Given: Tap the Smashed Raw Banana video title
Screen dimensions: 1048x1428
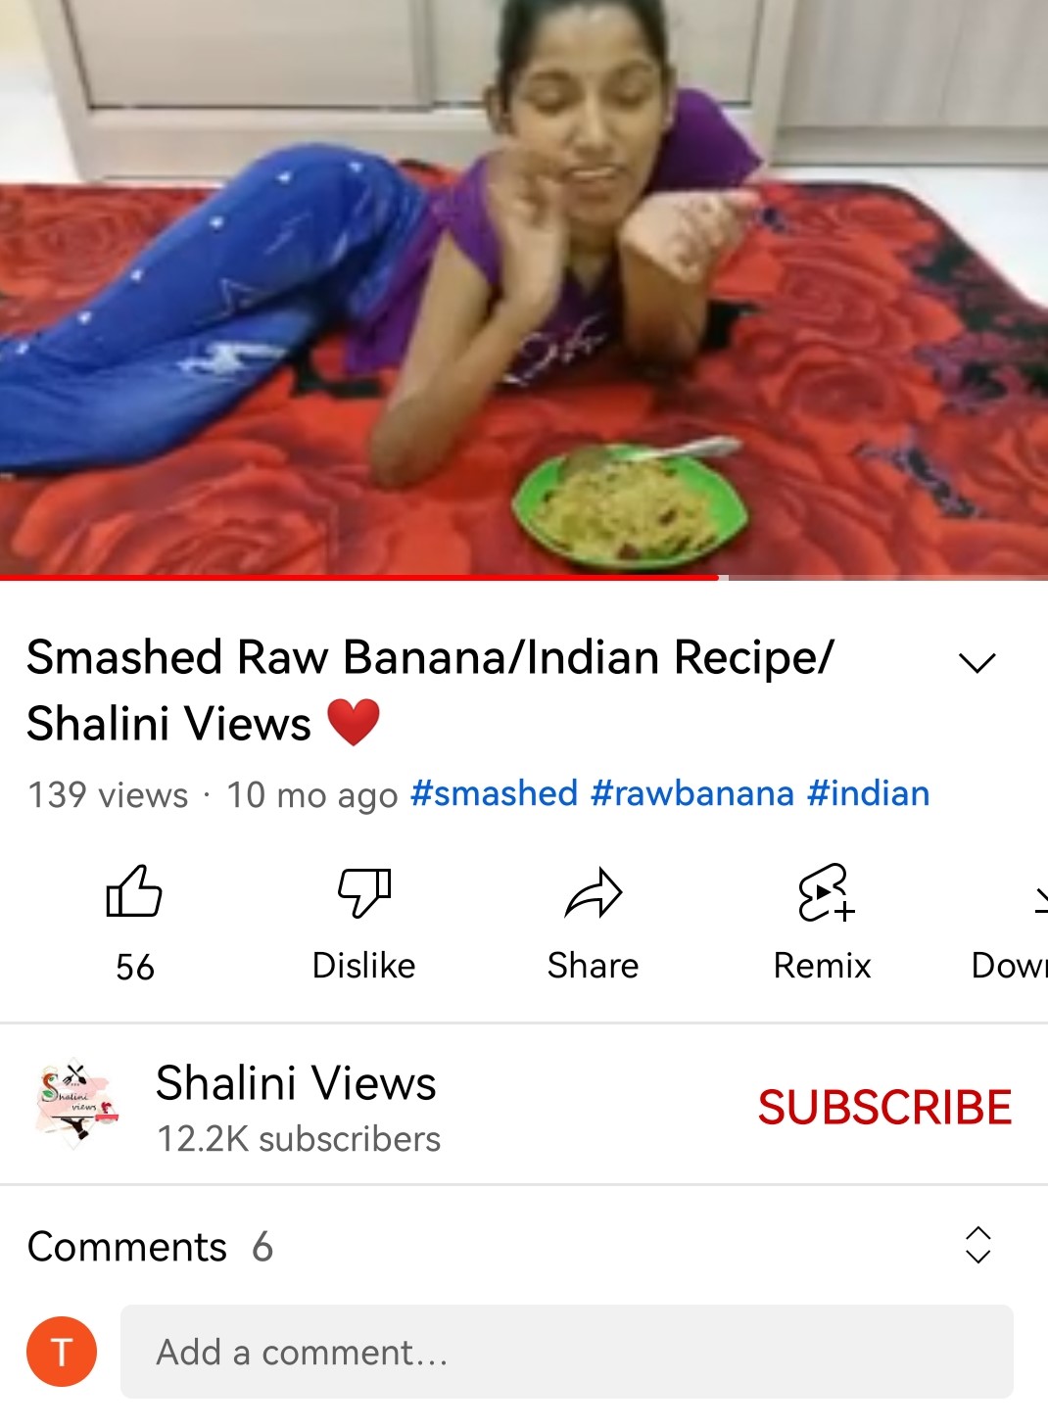Looking at the screenshot, I should [430, 690].
